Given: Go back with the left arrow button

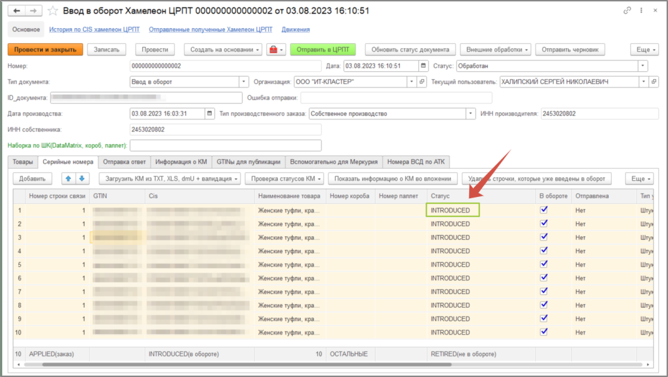Looking at the screenshot, I should coord(16,10).
